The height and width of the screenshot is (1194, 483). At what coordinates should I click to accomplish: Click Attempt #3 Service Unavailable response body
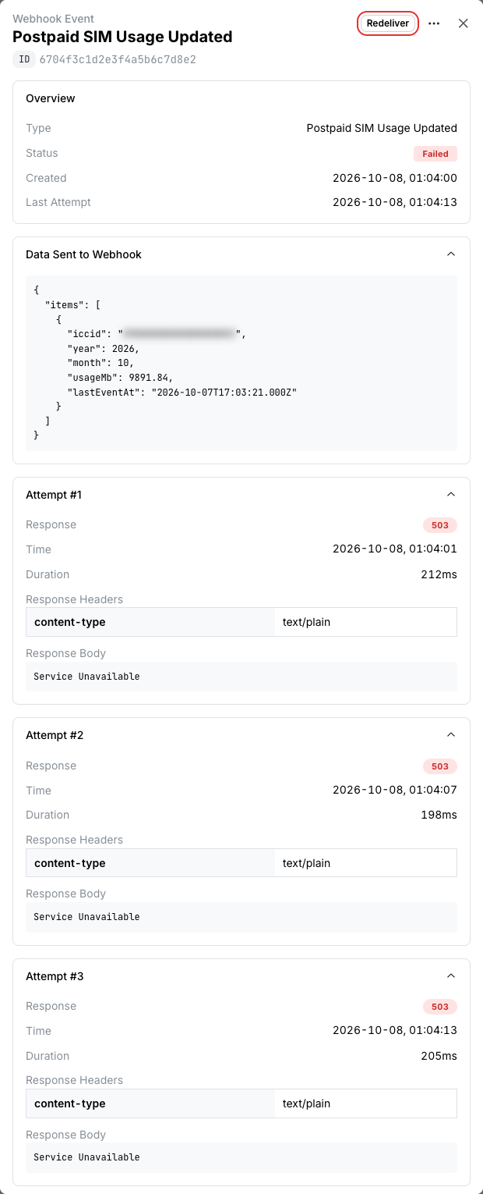tap(241, 1157)
